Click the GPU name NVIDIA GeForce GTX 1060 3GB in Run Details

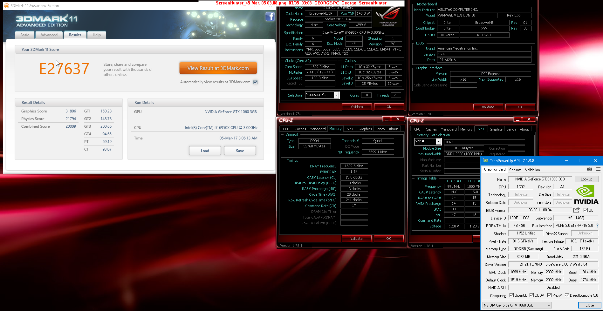click(x=230, y=112)
